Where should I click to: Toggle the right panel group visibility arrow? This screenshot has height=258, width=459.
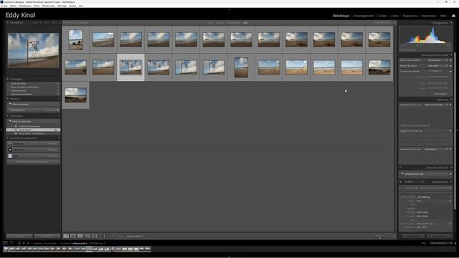pyautogui.click(x=458, y=130)
